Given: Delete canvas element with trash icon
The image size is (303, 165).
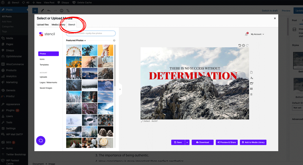Looking at the screenshot, I should (x=251, y=94).
